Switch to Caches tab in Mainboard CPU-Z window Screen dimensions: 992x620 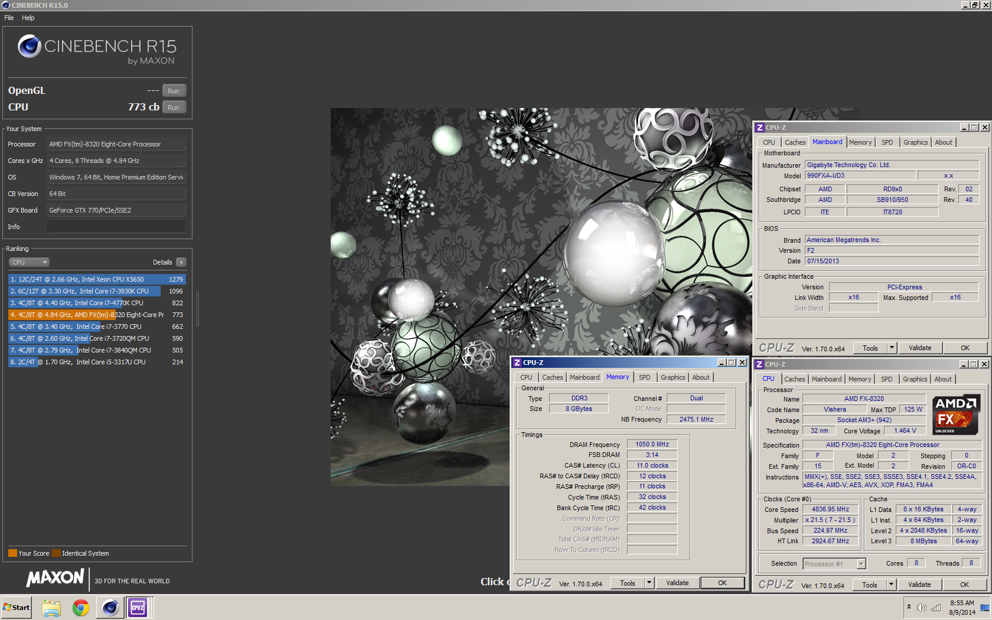click(795, 142)
